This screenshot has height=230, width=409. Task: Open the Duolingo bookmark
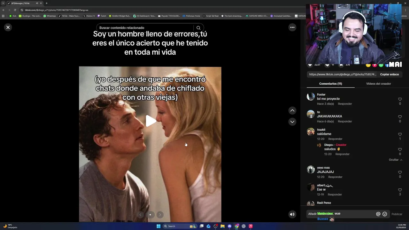pos(30,16)
